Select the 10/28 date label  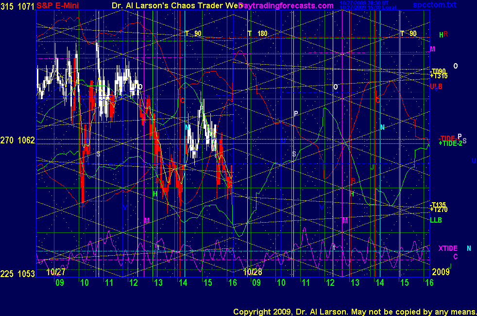click(x=253, y=272)
